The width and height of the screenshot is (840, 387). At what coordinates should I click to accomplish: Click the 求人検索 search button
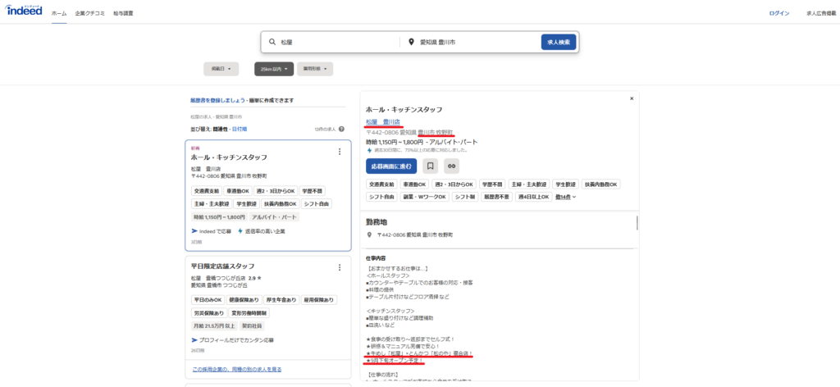(558, 42)
